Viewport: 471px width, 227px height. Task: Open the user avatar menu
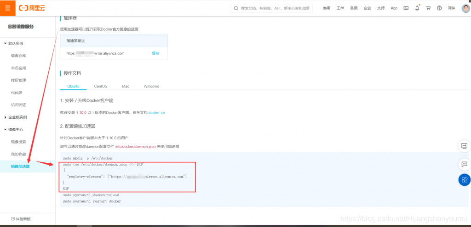coord(465,8)
